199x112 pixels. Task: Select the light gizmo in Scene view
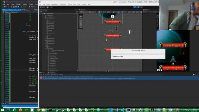(129, 32)
